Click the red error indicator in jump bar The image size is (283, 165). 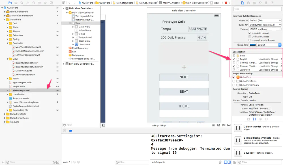click(226, 3)
